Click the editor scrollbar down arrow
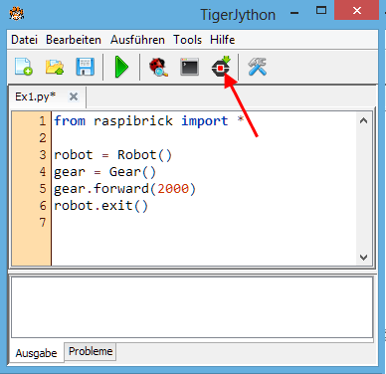 pos(363,258)
